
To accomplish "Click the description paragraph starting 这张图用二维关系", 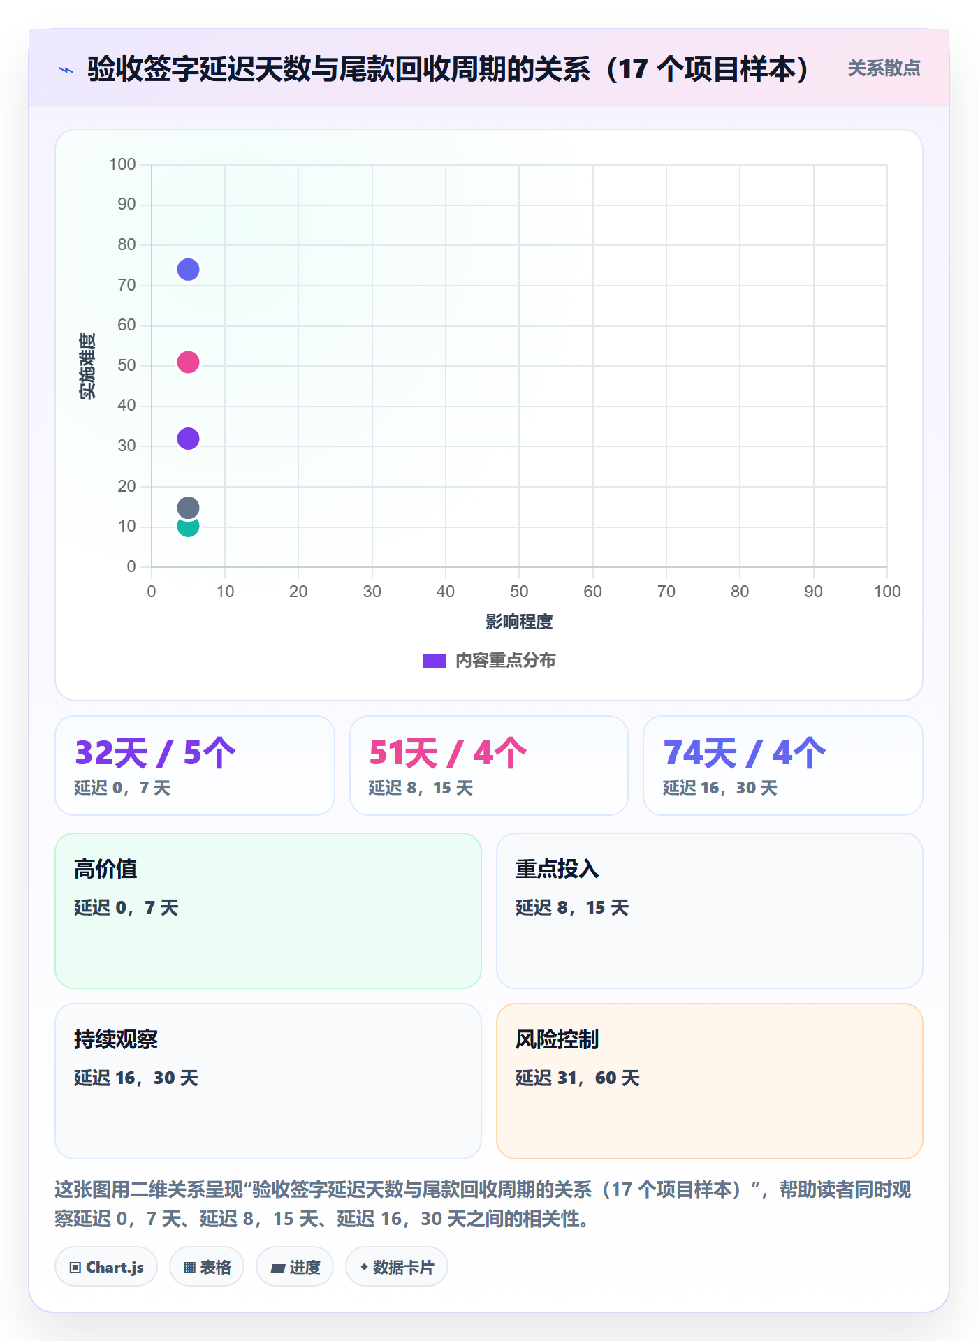I will click(x=483, y=1204).
